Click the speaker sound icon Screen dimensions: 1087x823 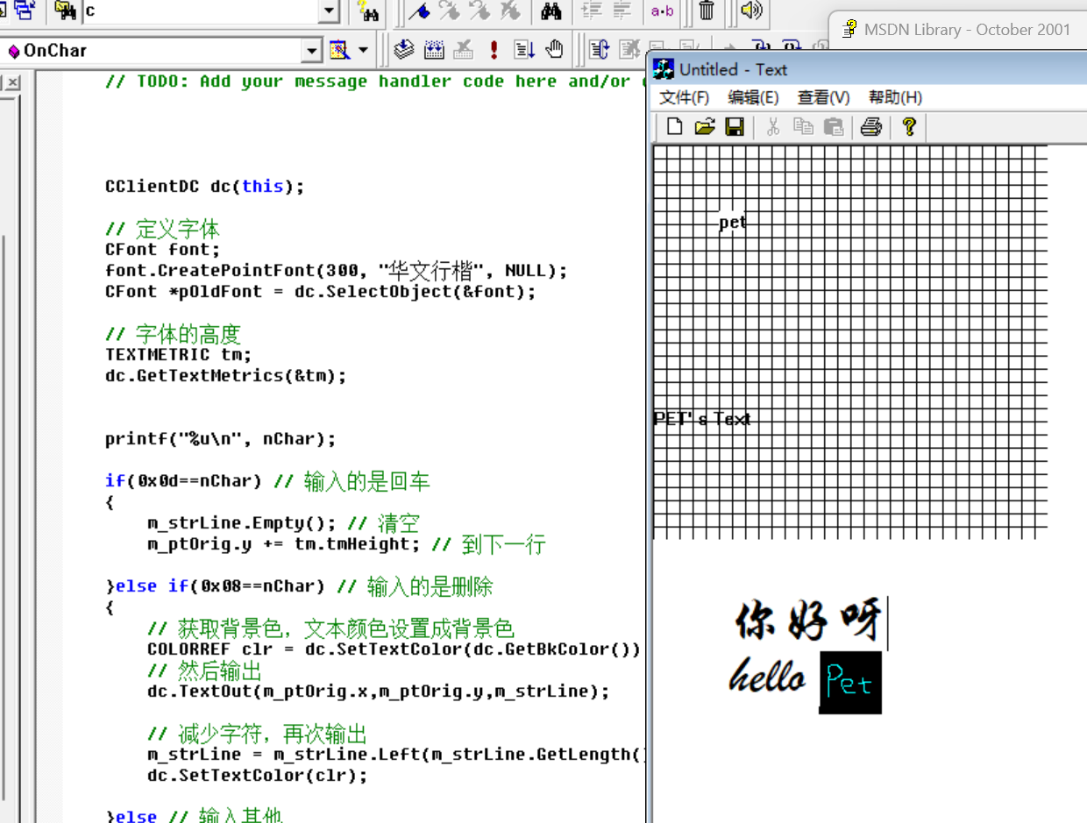coord(750,11)
